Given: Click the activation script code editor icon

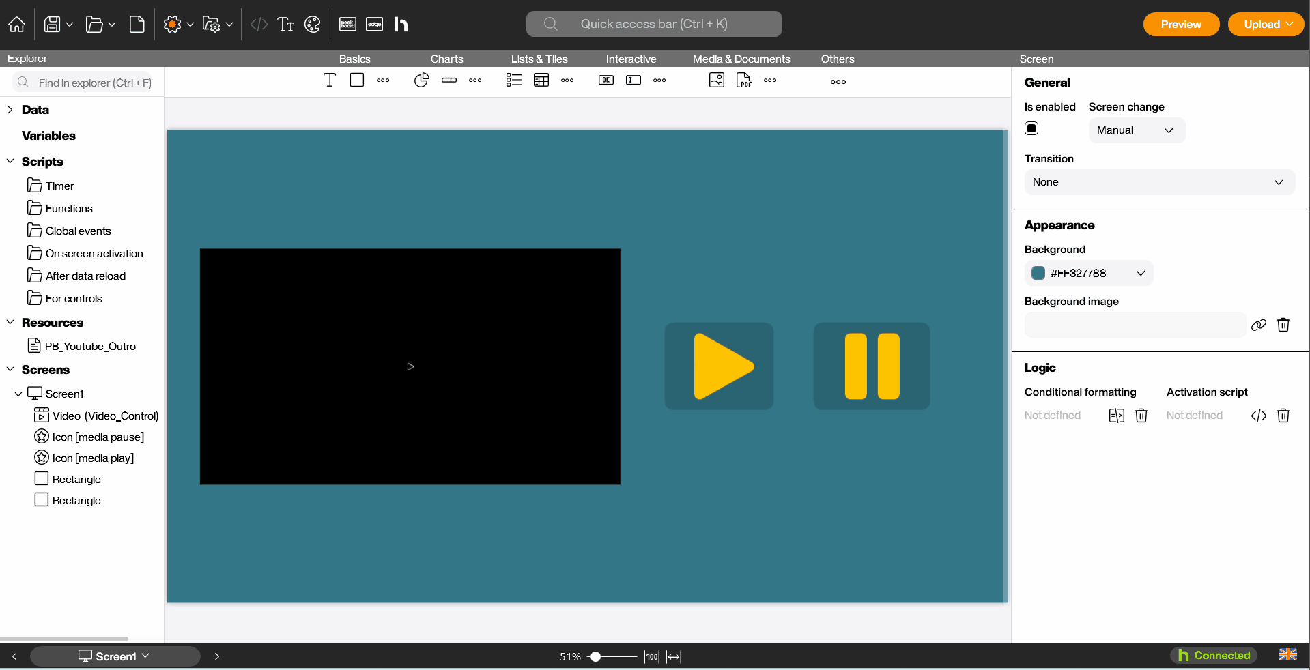Looking at the screenshot, I should [x=1259, y=416].
